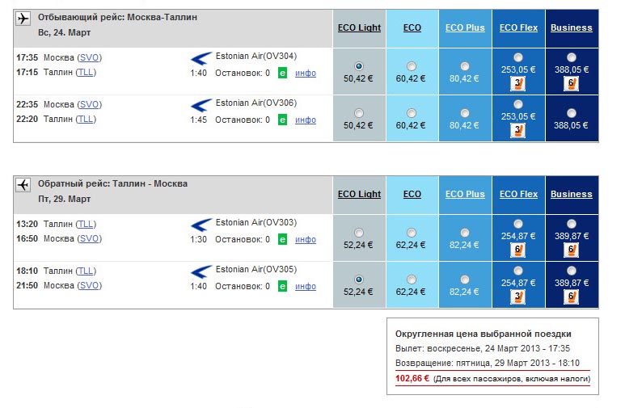Choose ECO Plus 82,24 € for flight OV303
The height and width of the screenshot is (408, 625).
click(x=465, y=233)
